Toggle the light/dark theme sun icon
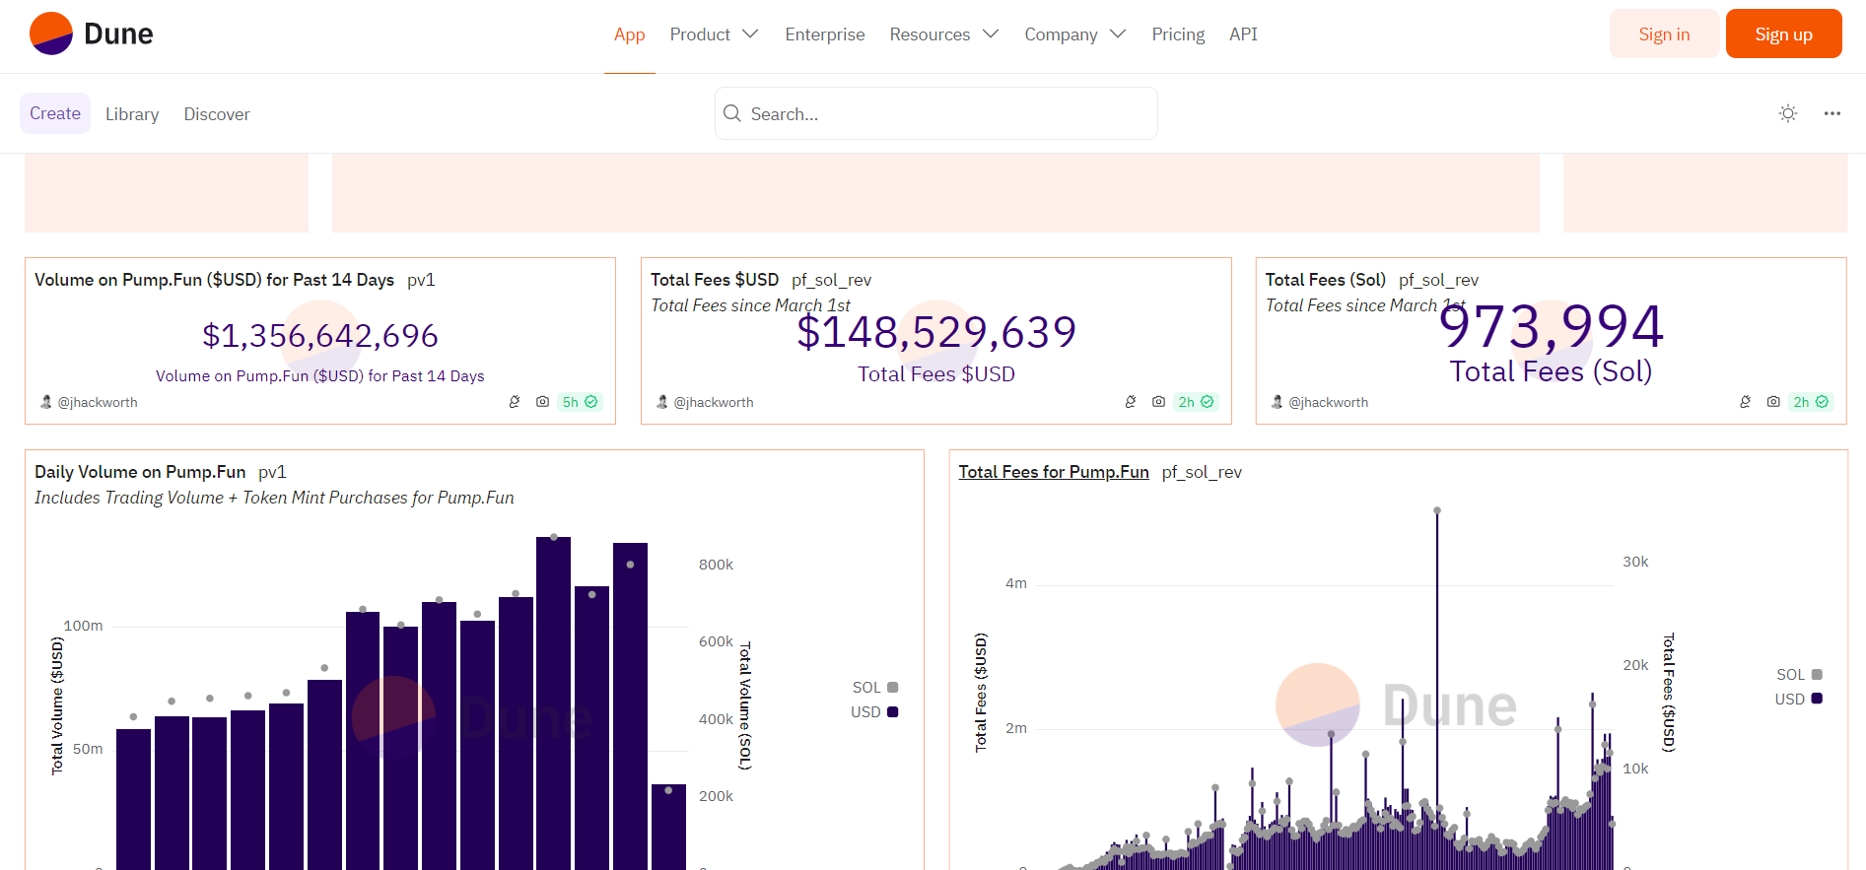Image resolution: width=1866 pixels, height=870 pixels. [x=1787, y=113]
